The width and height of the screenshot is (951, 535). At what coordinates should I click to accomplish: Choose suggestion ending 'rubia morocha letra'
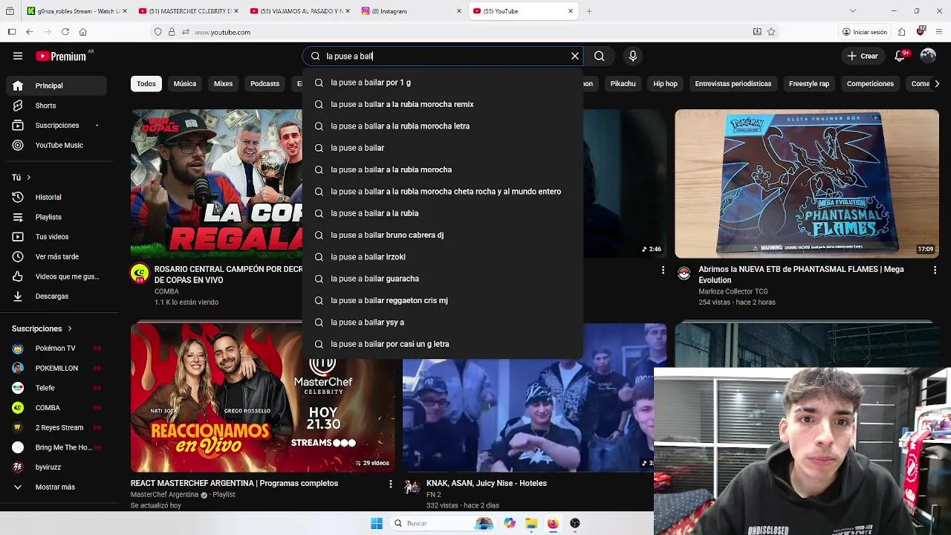coord(443,126)
